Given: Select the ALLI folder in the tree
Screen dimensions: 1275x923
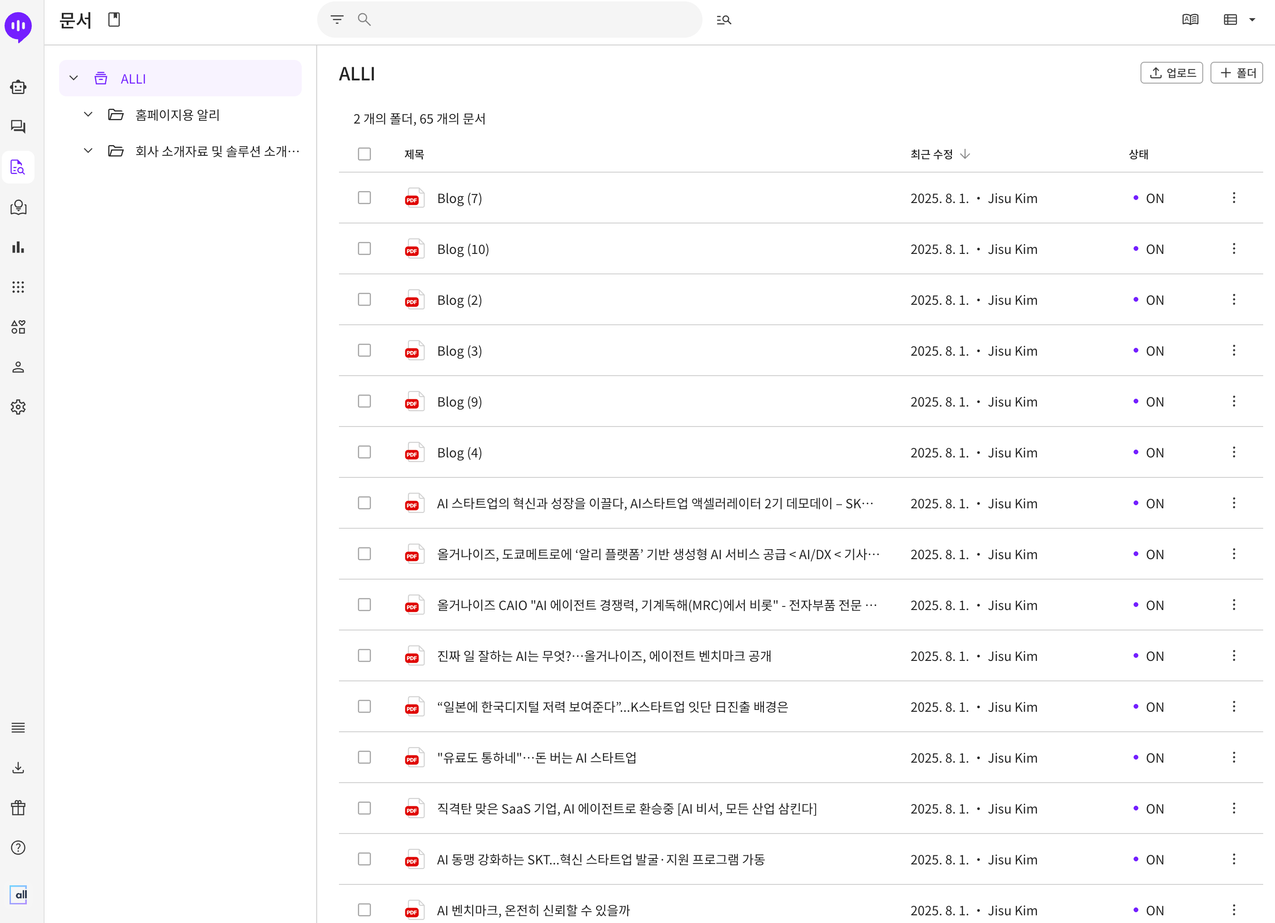Looking at the screenshot, I should (180, 78).
